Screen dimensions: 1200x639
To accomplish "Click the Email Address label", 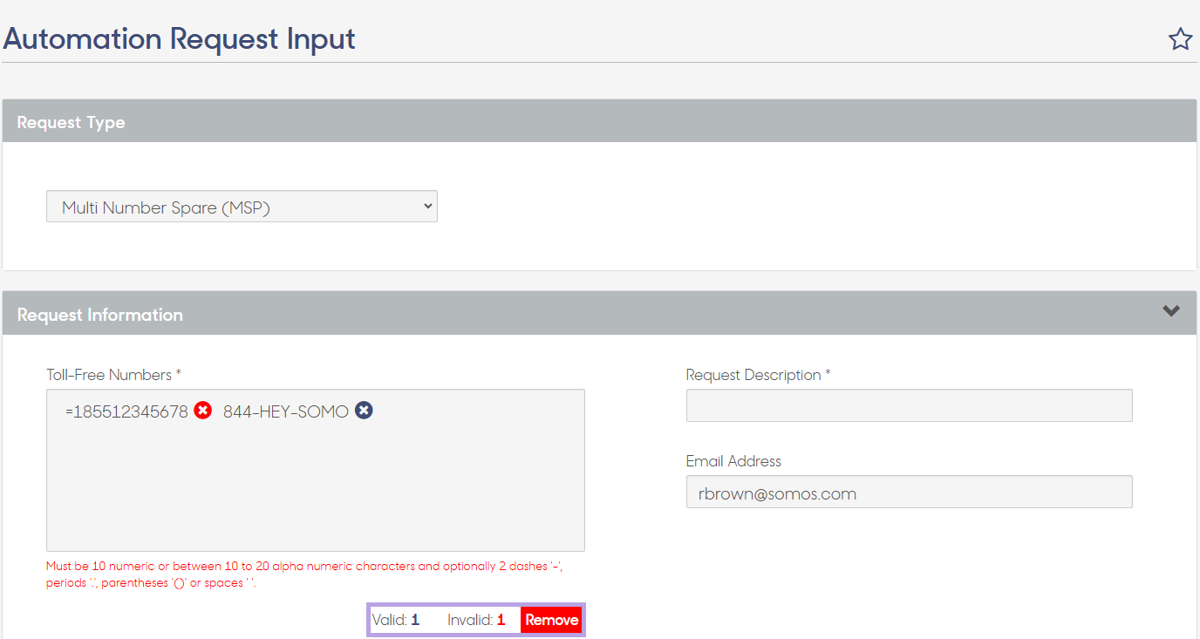I will pyautogui.click(x=733, y=461).
